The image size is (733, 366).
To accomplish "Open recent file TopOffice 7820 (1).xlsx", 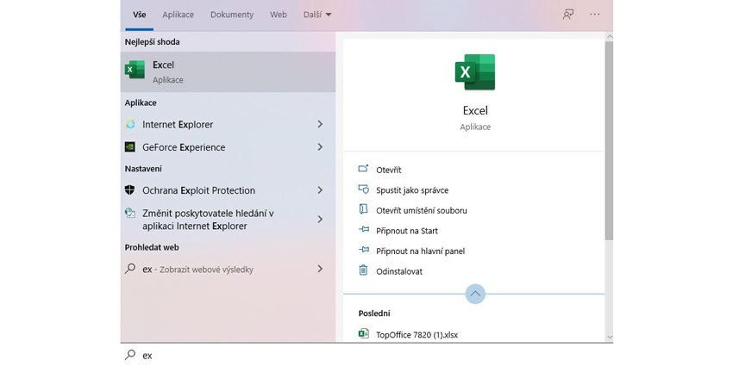I will [x=417, y=334].
